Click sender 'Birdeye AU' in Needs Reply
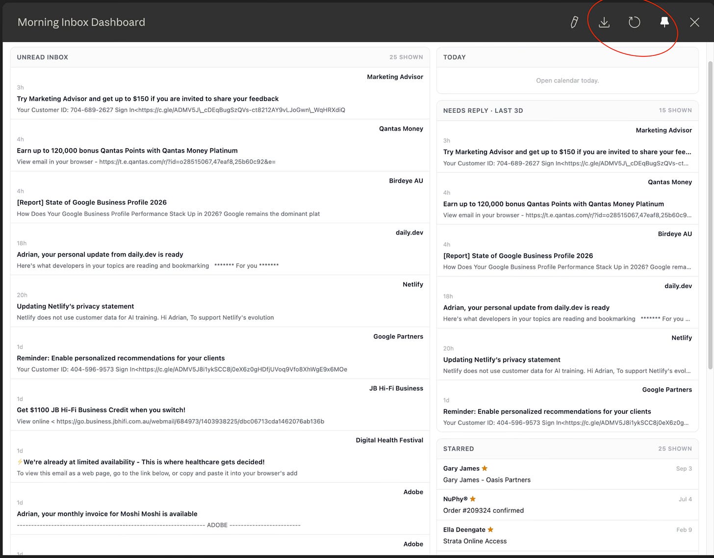The image size is (714, 558). tap(675, 234)
